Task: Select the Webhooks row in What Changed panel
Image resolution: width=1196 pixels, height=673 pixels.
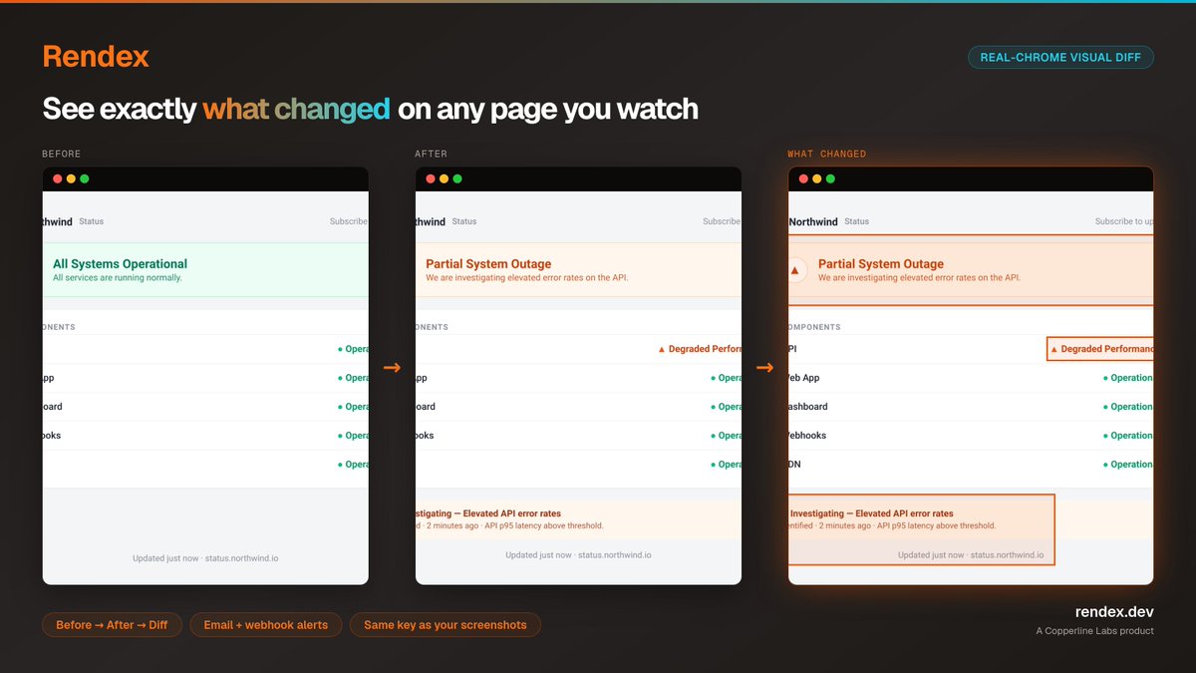Action: [971, 436]
